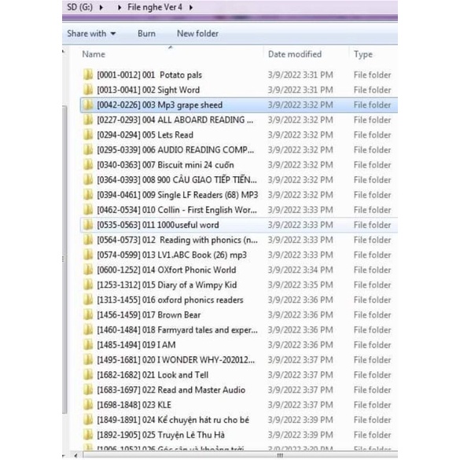
Task: Click the Truyện Lê Thu Hà folder icon
Action: click(88, 435)
